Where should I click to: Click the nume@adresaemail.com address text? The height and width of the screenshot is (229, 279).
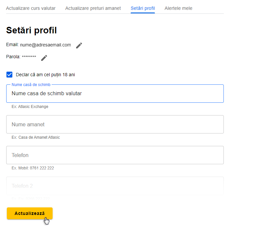(x=45, y=45)
